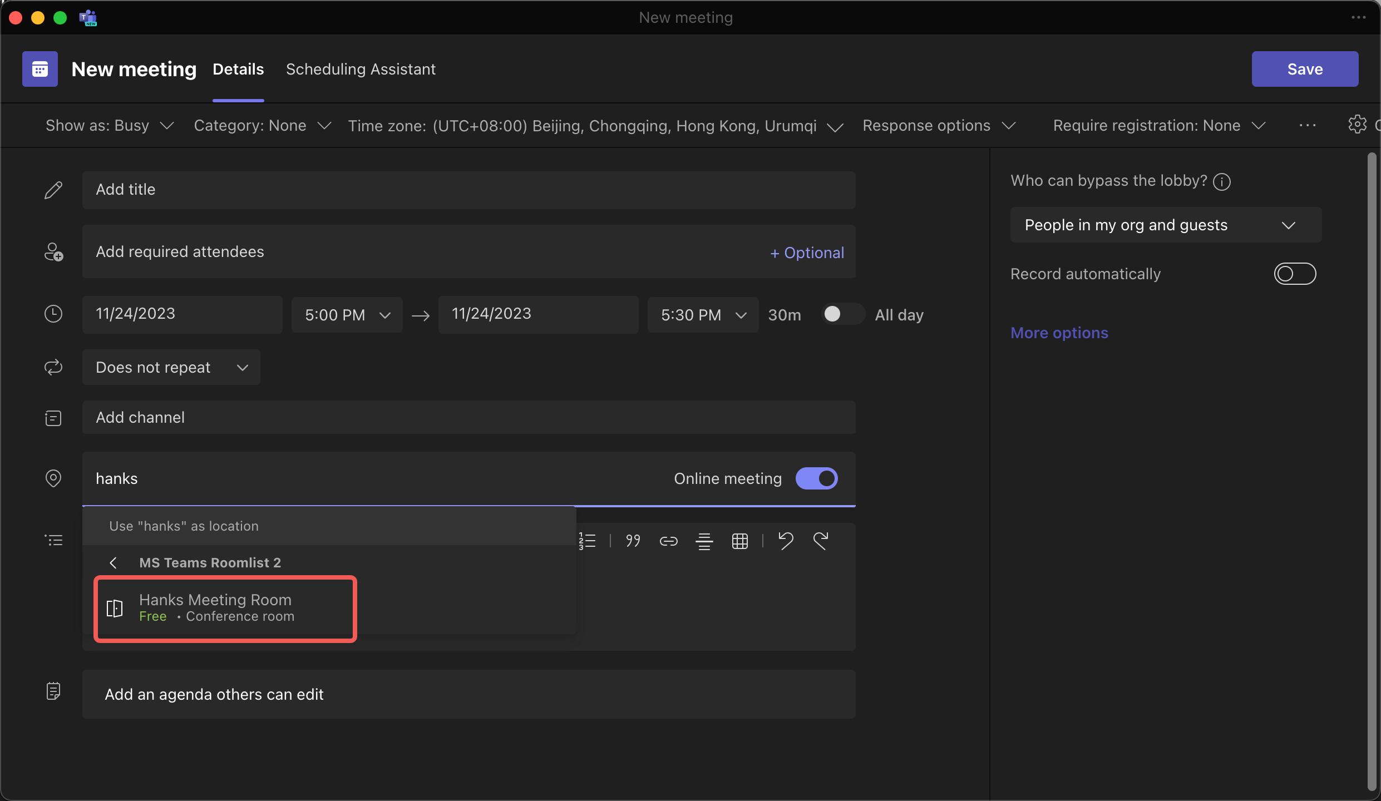Change the Time zone dropdown
Image resolution: width=1381 pixels, height=801 pixels.
point(596,126)
